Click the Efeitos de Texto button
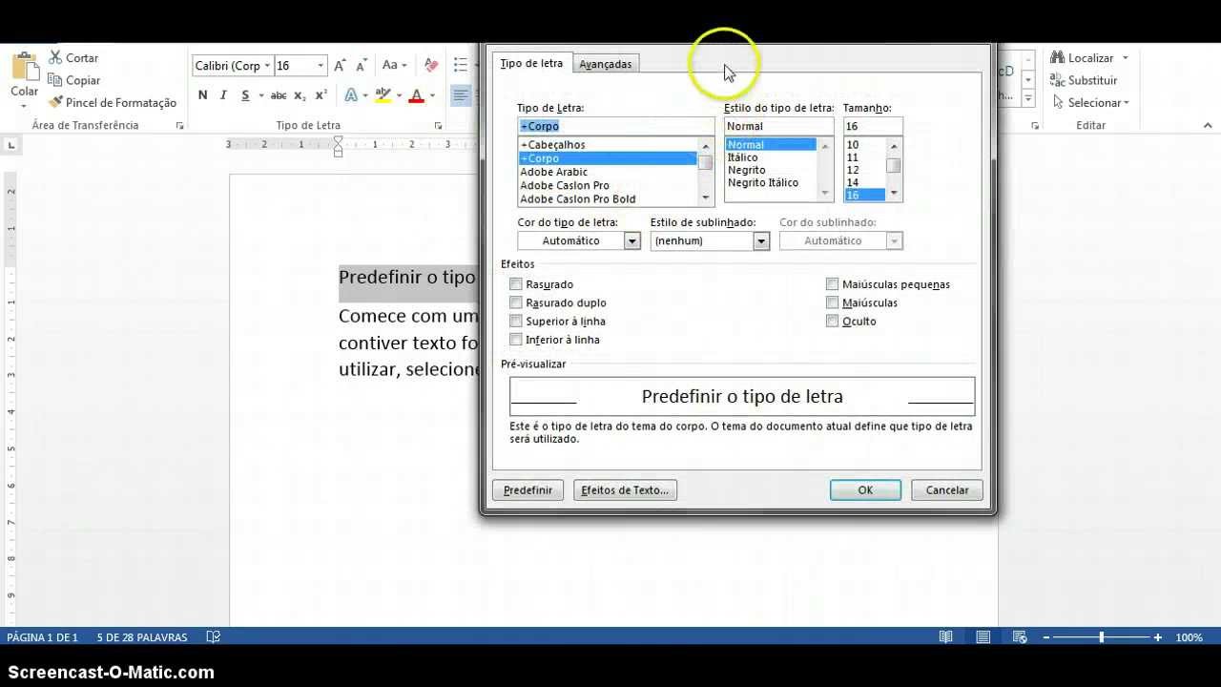Screen dimensions: 1221x687 [x=625, y=490]
